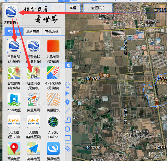Select the 矢量建筑 map icon
This screenshot has height=161, width=167.
tap(53, 99)
